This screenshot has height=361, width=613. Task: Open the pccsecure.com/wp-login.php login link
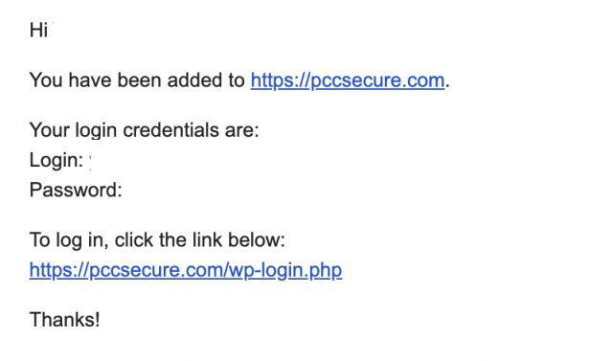pos(186,270)
